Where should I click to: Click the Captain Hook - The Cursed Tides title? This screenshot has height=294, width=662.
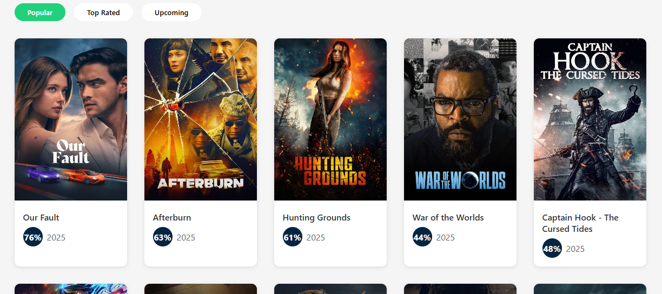click(580, 223)
